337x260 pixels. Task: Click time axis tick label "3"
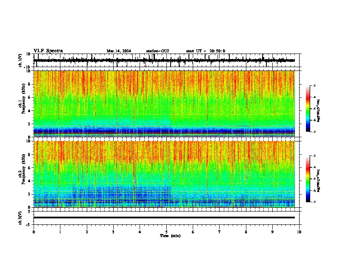[113, 232]
